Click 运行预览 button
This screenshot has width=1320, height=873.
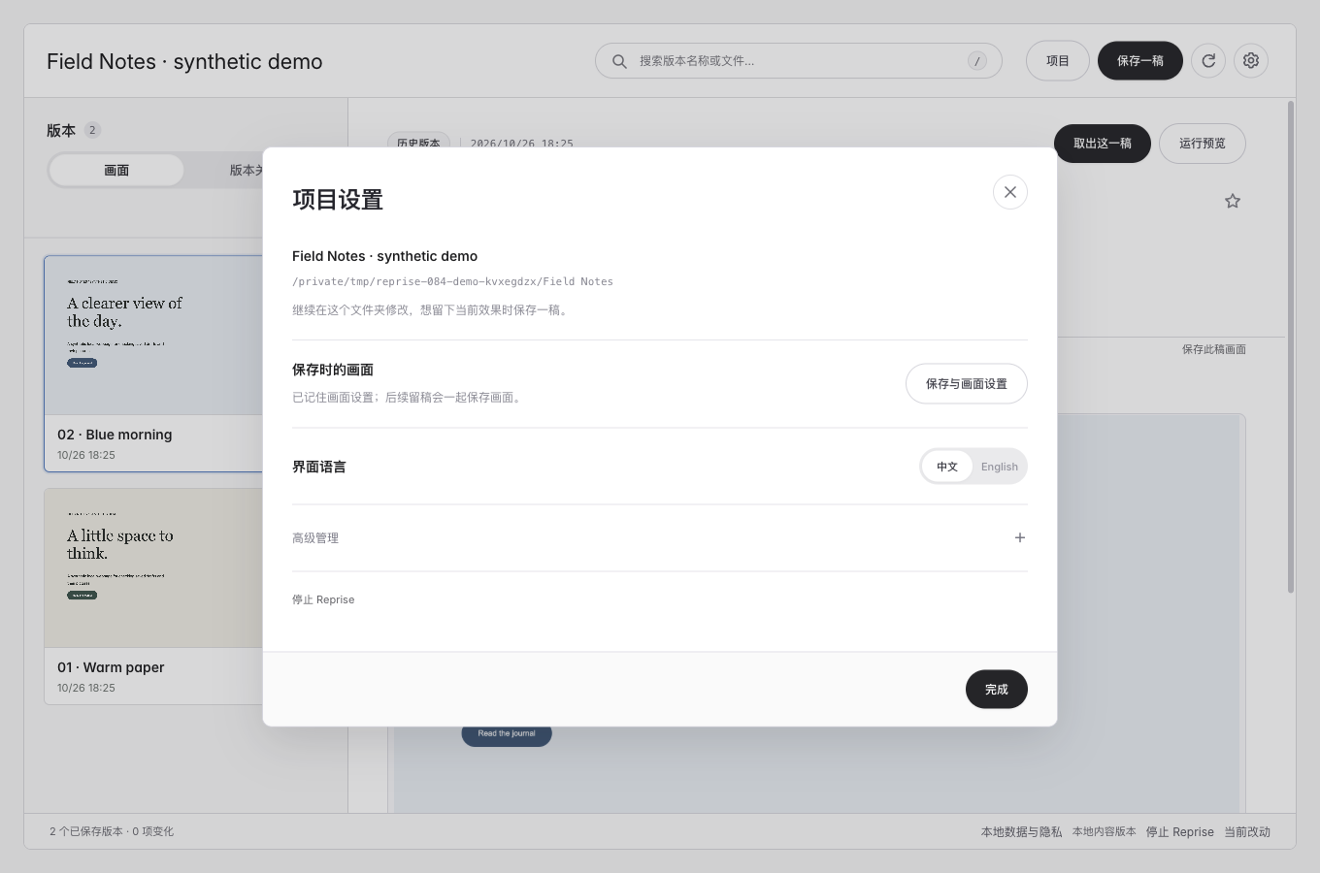pyautogui.click(x=1203, y=144)
